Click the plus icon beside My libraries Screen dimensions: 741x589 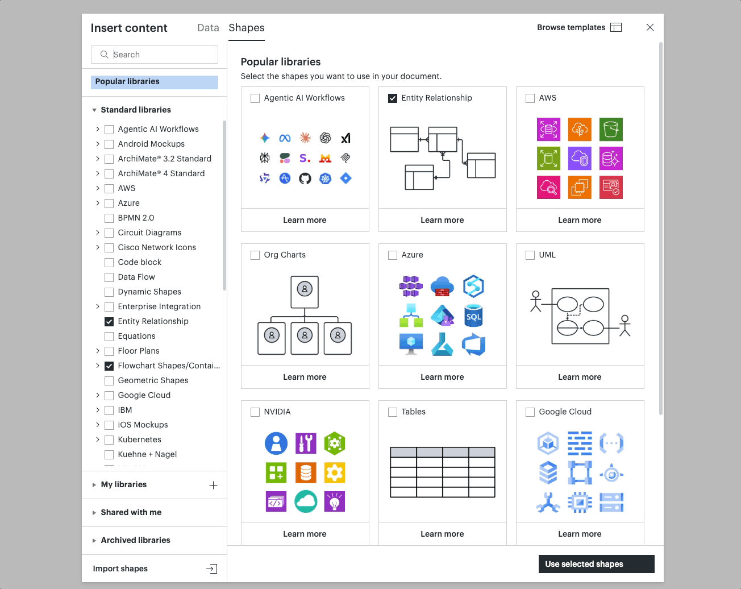214,485
